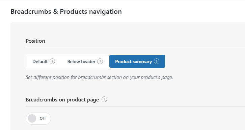
Task: Click the Breadcrumbs on product page title
Action: coord(62,100)
